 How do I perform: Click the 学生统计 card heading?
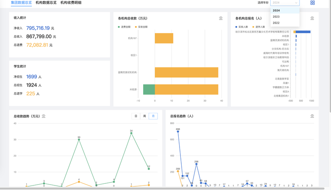20,66
